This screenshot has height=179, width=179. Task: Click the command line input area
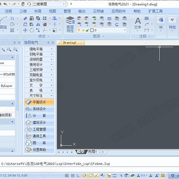click(89, 169)
